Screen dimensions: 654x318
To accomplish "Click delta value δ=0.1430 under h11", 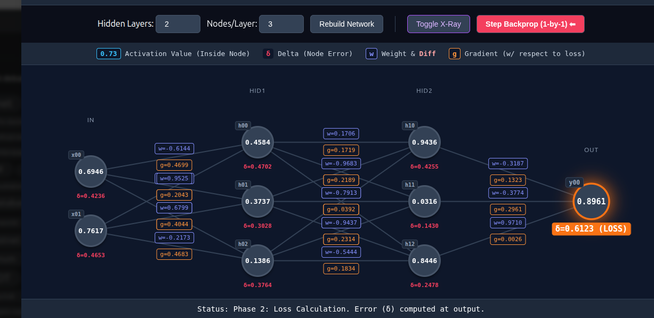I will [x=424, y=226].
